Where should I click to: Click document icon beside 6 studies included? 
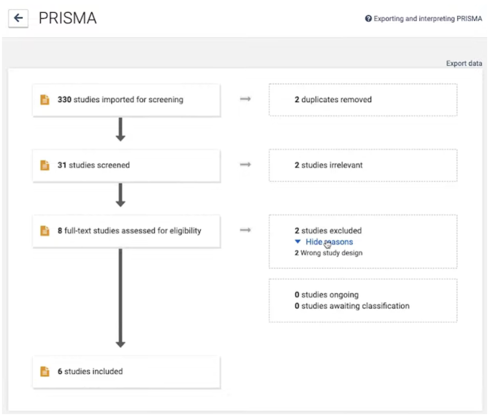[x=45, y=372]
